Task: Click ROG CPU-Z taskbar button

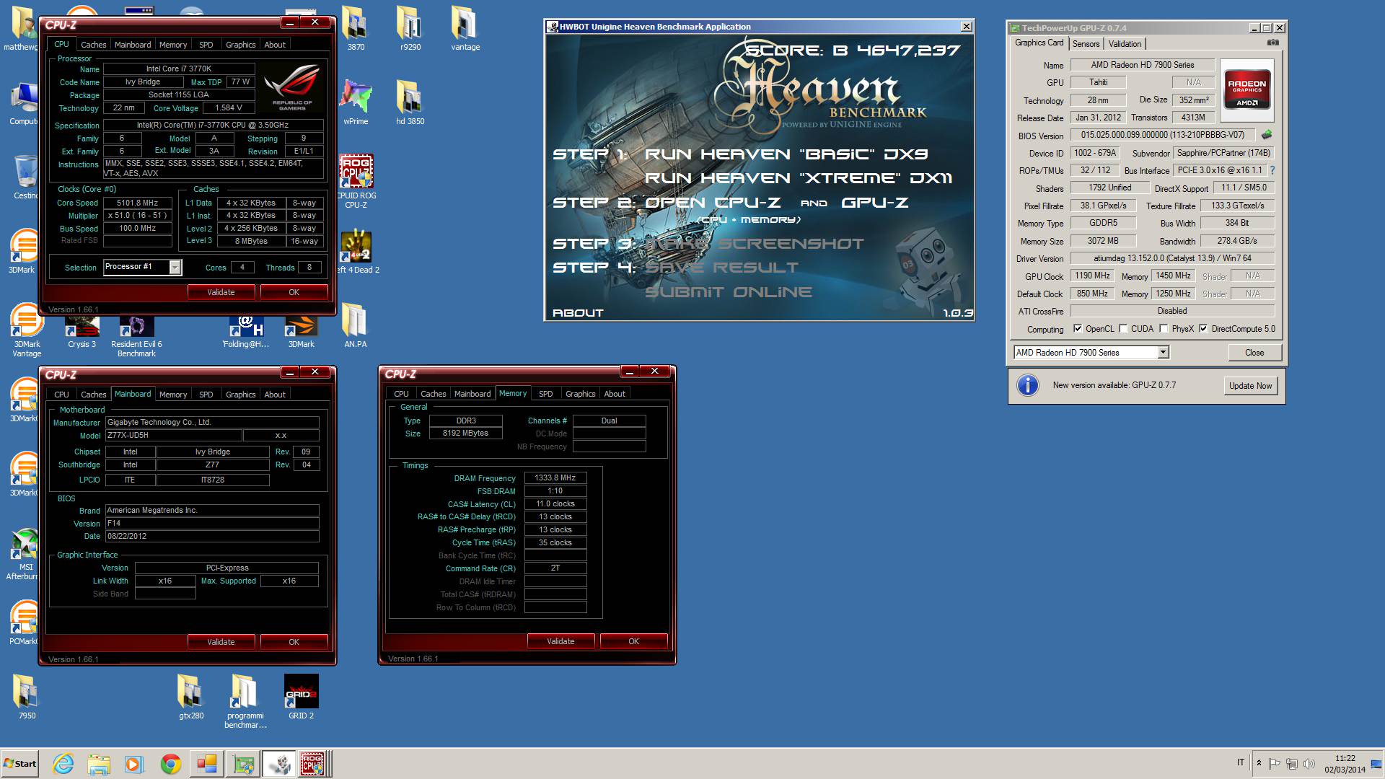Action: pyautogui.click(x=315, y=764)
